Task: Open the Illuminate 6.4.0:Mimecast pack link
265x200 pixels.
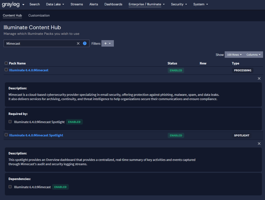Action: pos(28,70)
